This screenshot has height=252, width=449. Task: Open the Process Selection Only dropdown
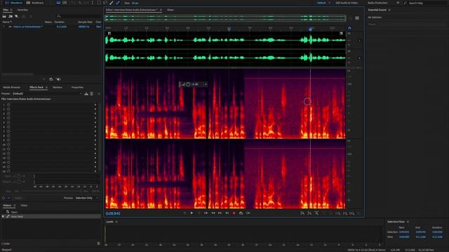point(87,197)
